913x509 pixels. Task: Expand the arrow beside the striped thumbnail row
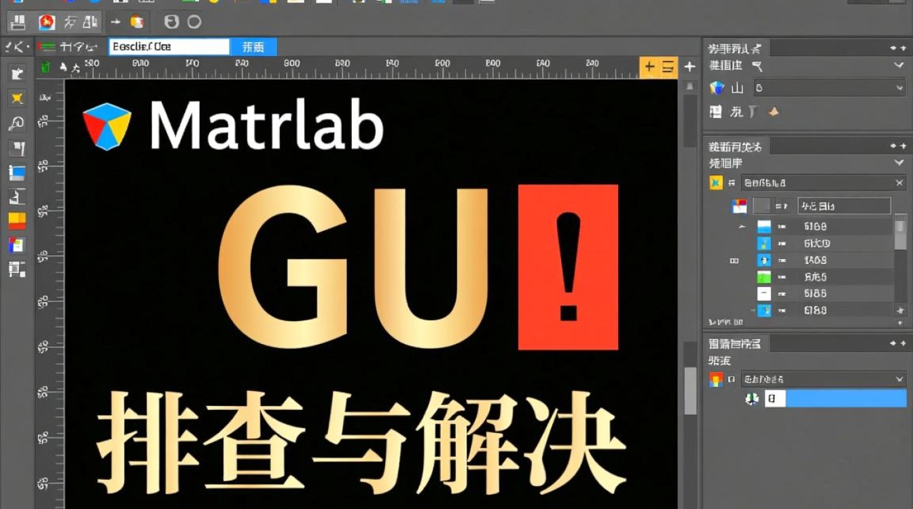742,226
